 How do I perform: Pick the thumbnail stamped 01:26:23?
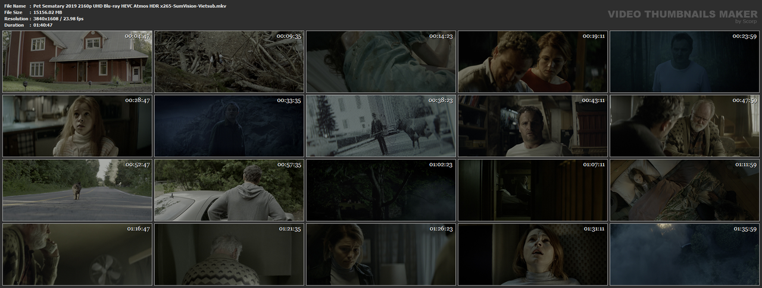381,254
